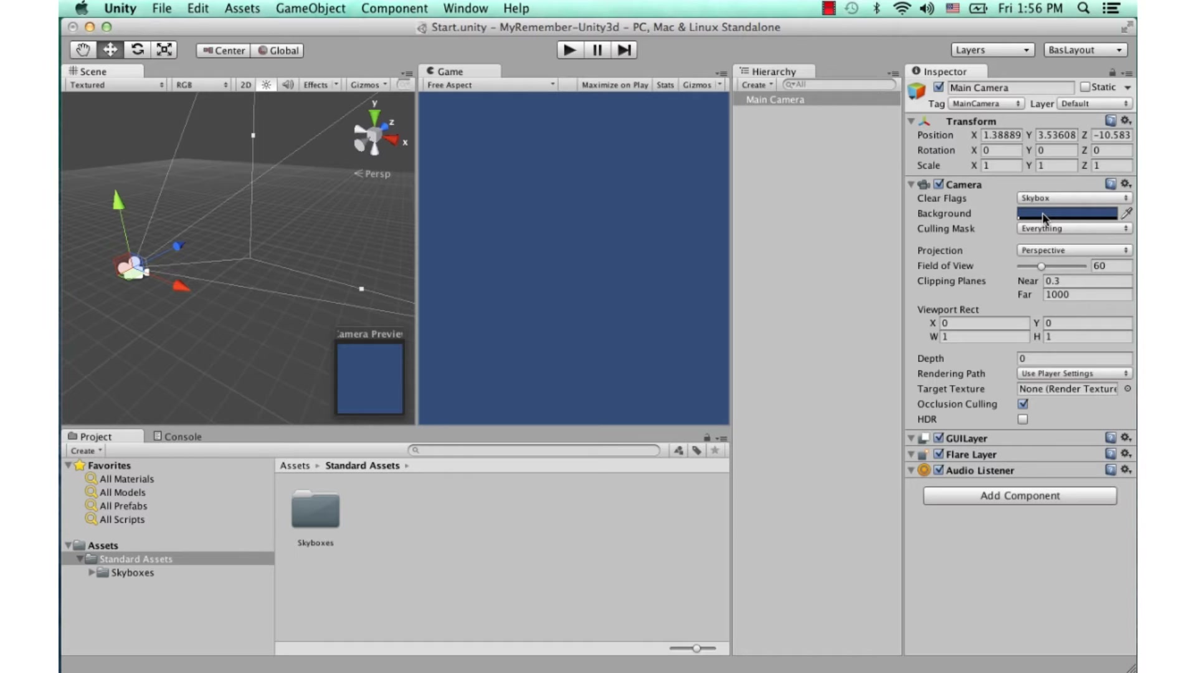The image size is (1196, 673).
Task: Open the Assets menu
Action: tap(242, 8)
